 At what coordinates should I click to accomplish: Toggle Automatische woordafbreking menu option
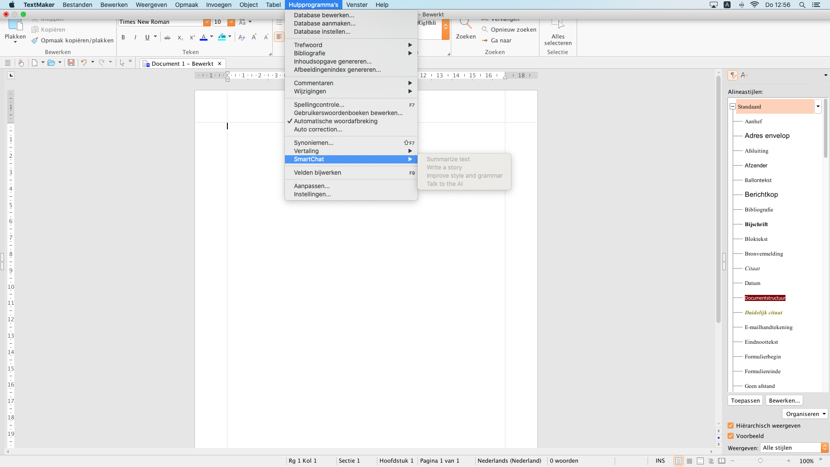(335, 121)
